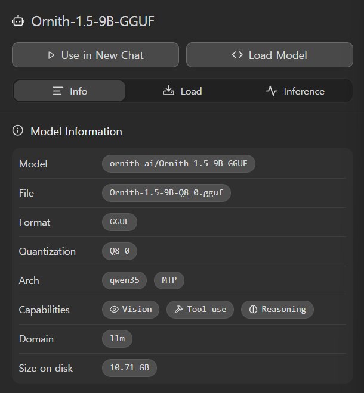Click the robot icon beside the Ornith-1.5-9B-GGUF title
364x393 pixels.
coord(18,21)
